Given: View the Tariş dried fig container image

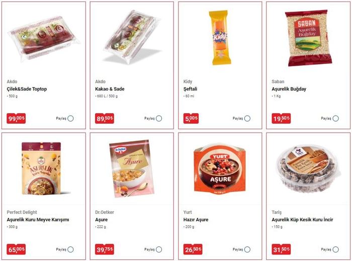Looking at the screenshot, I should 308,169.
